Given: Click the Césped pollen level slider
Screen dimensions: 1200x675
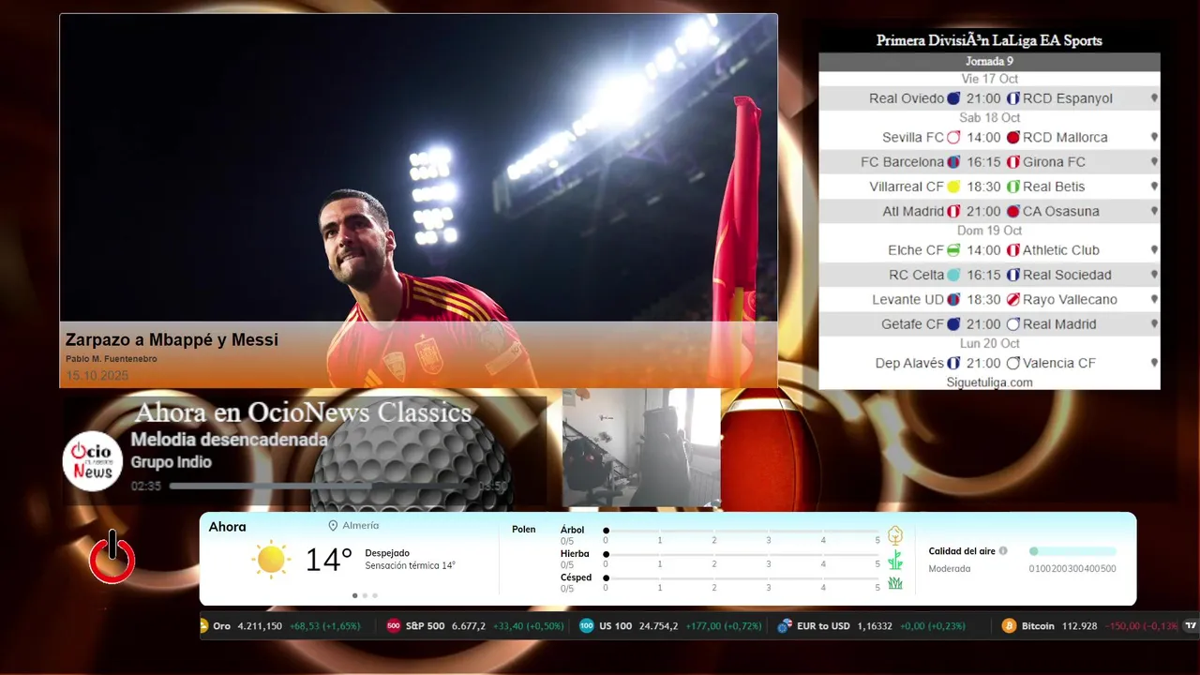Looking at the screenshot, I should click(742, 578).
